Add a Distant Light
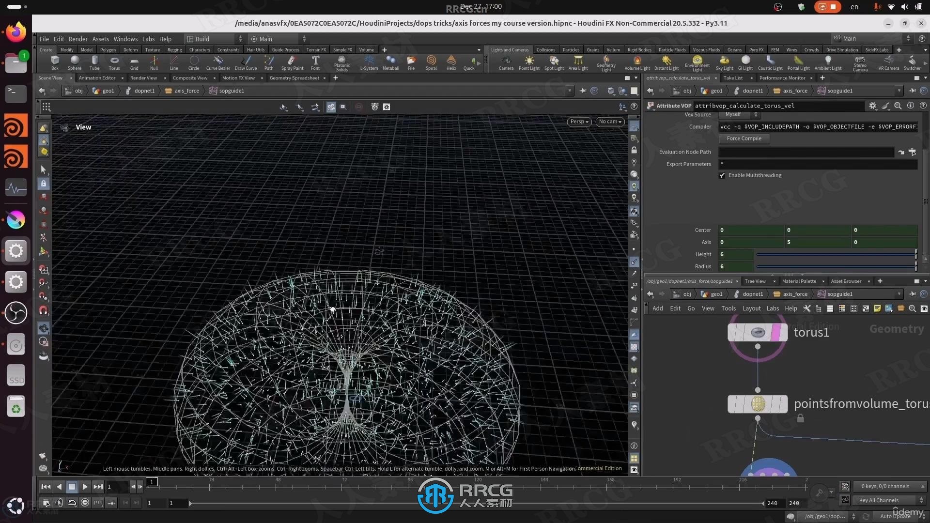The width and height of the screenshot is (930, 523). tap(666, 62)
